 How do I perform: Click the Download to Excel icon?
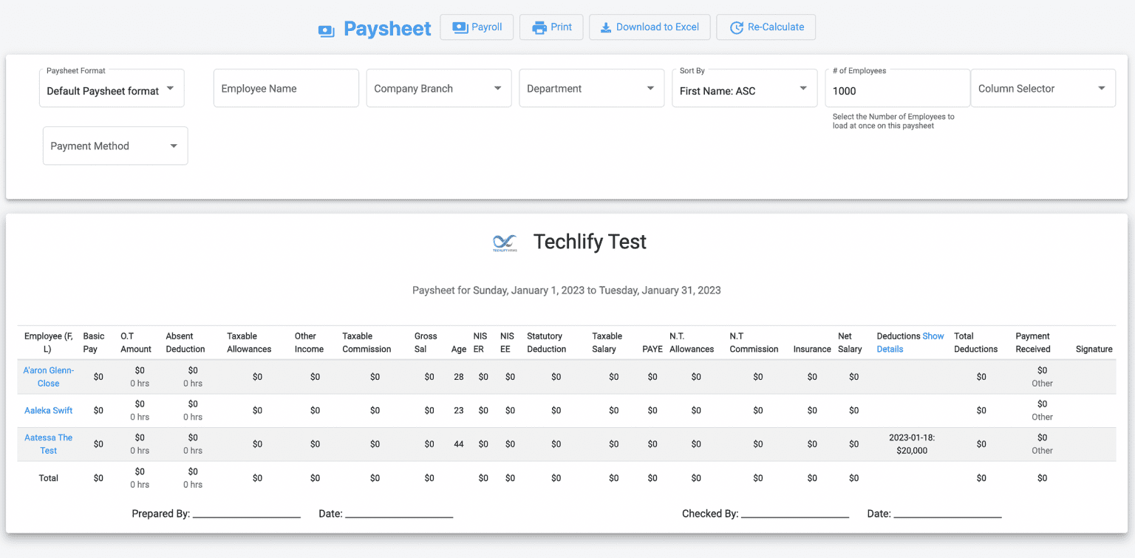607,27
